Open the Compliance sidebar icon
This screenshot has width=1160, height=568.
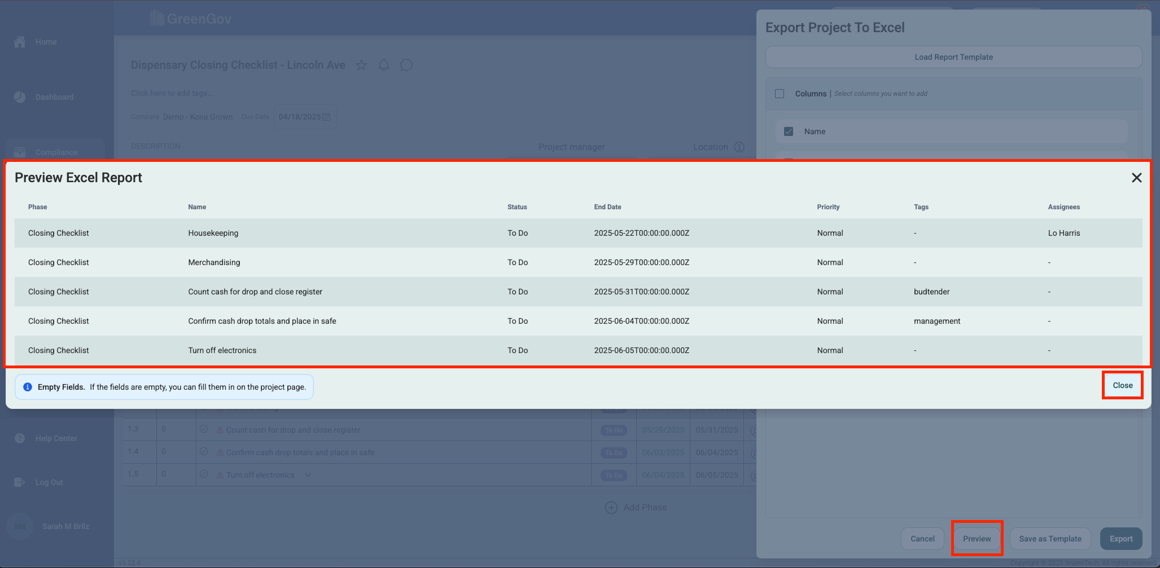tap(20, 152)
